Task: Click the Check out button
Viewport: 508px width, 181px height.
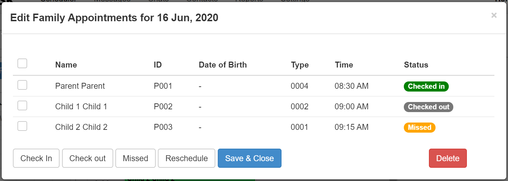Action: tap(87, 158)
